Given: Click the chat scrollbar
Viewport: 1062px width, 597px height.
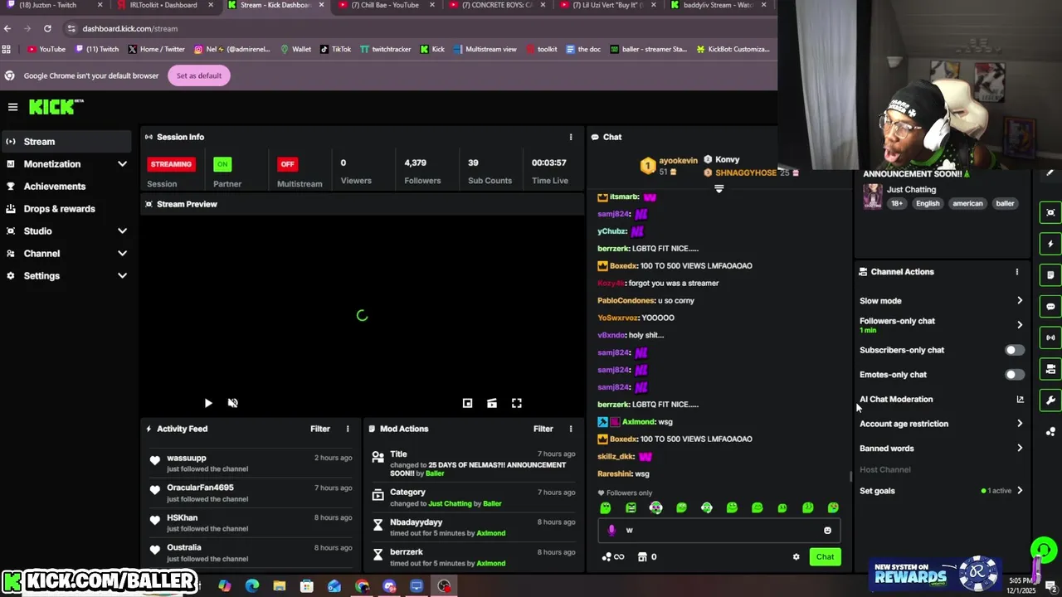Looking at the screenshot, I should click(x=850, y=476).
